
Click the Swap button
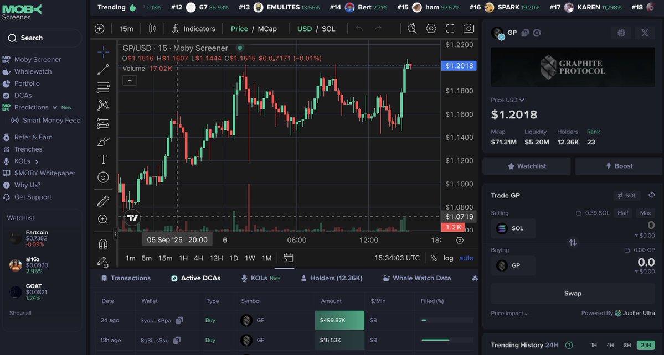(573, 293)
